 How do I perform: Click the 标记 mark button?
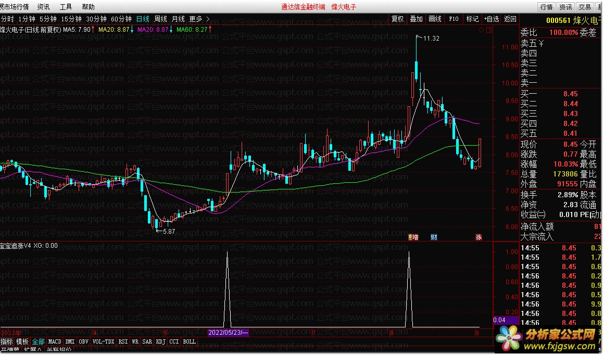tap(472, 19)
